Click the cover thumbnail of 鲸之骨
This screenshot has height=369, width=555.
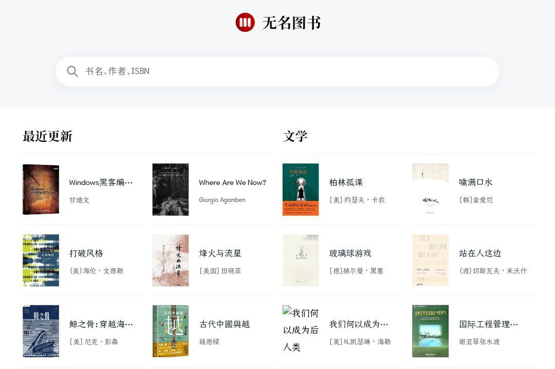[41, 331]
